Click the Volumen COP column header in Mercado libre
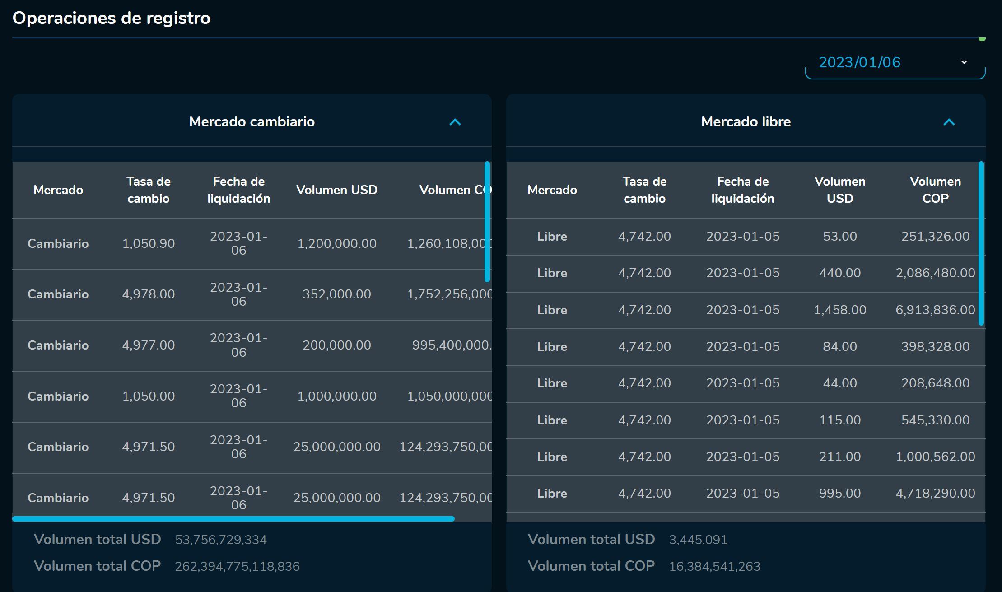Image resolution: width=1002 pixels, height=592 pixels. pos(936,190)
